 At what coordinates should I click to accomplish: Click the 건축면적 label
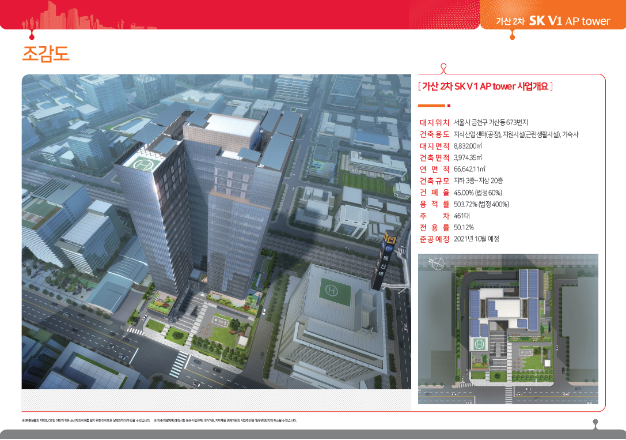434,158
